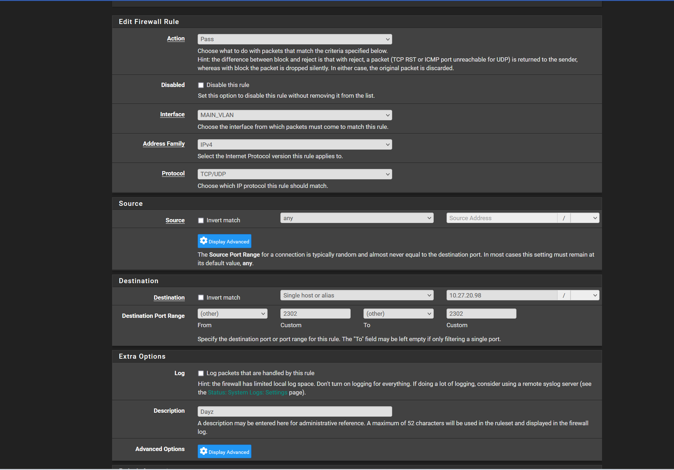The width and height of the screenshot is (674, 470).
Task: Open the Destination subnet mask dropdown
Action: click(x=585, y=295)
